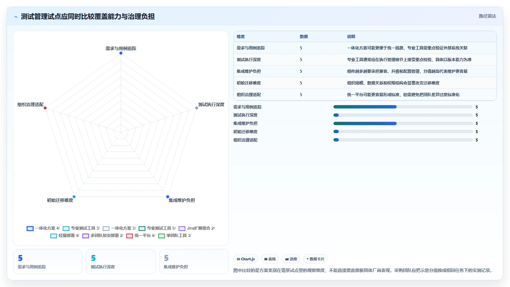
Task: Click the 初始迁移难度 radar axis label
Action: point(60,200)
